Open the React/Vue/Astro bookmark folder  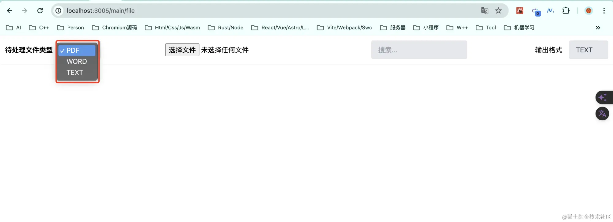coord(280,28)
